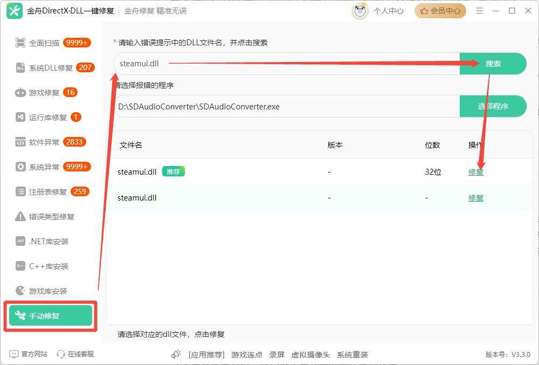Click the 游戏库安装 sidebar label

[48, 291]
